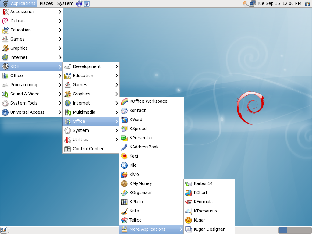
Task: Click the KPlato grid icon
Action: click(124, 202)
